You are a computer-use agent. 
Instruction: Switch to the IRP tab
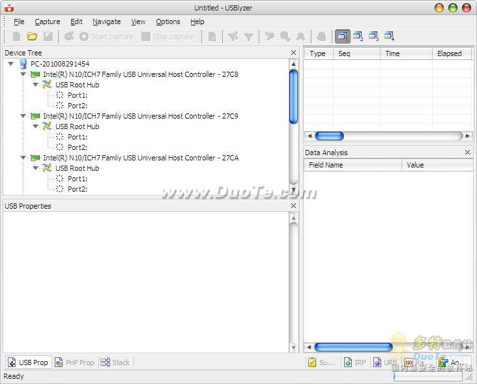[x=355, y=362]
